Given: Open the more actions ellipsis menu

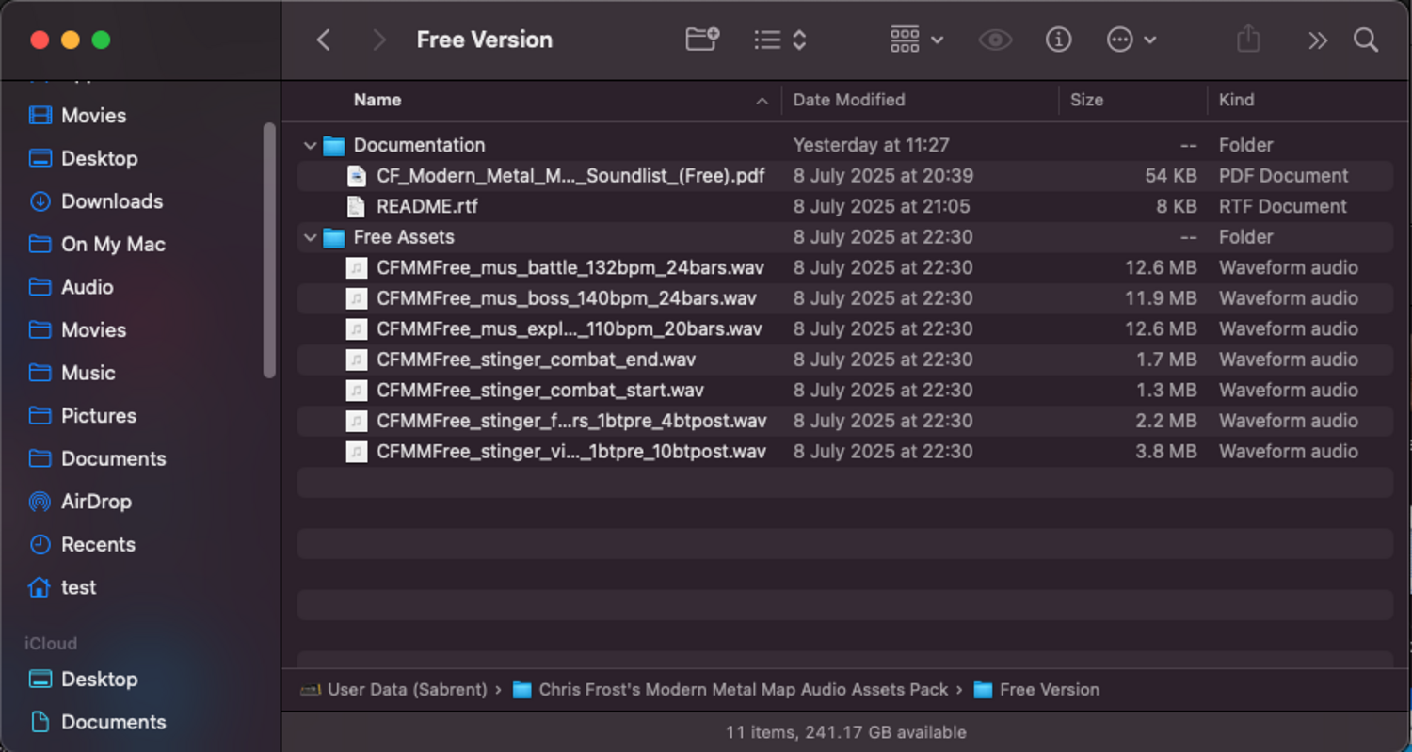Looking at the screenshot, I should (1131, 40).
